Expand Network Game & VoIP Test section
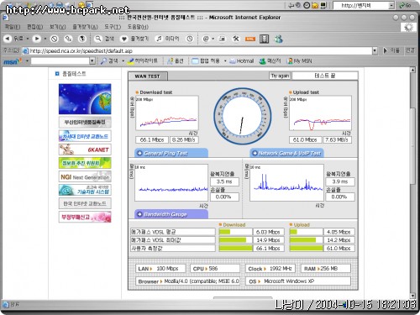This screenshot has height=315, width=420. (286, 153)
